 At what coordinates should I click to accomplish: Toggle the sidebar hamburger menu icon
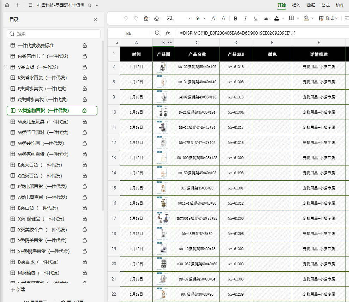30,5
